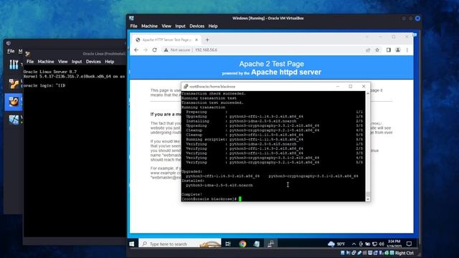
Task: Click PuTTY icon in terminal title bar
Action: (x=186, y=87)
